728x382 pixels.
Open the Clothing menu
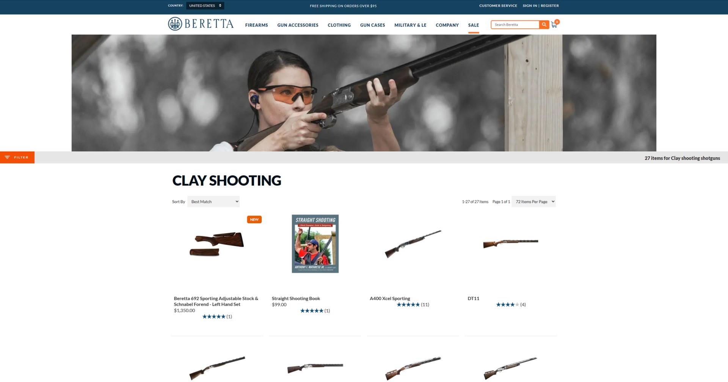tap(339, 25)
